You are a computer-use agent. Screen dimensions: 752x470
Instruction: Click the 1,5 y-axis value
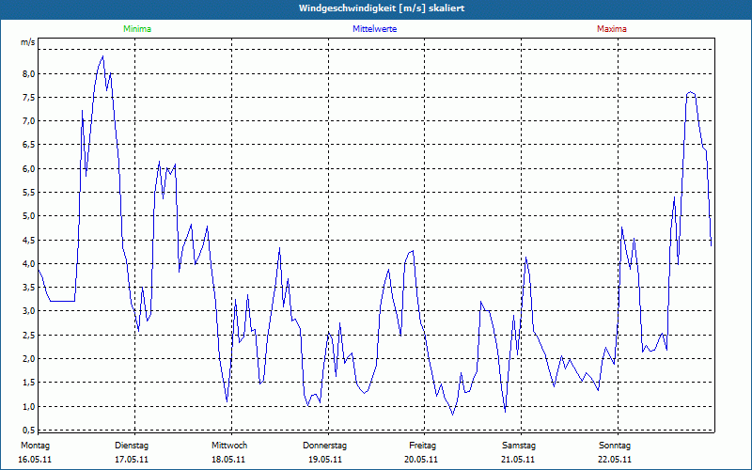pos(29,383)
